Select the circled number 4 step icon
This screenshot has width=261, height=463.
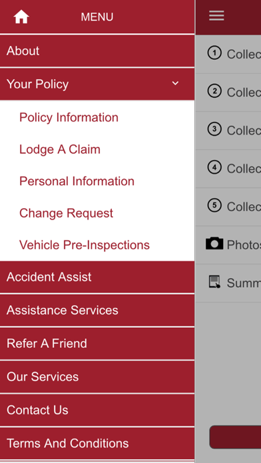214,168
